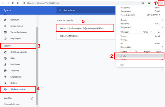Click the Erişilebilirlik accessibility icon
The image size is (165, 107).
(x=5, y=77)
